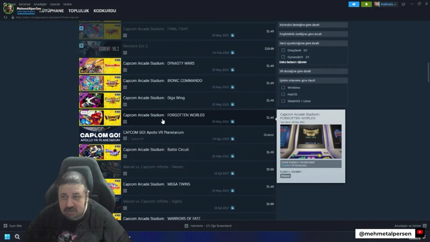
Task: Click the Windows platform icon under Giga Wing
Action: 125,105
